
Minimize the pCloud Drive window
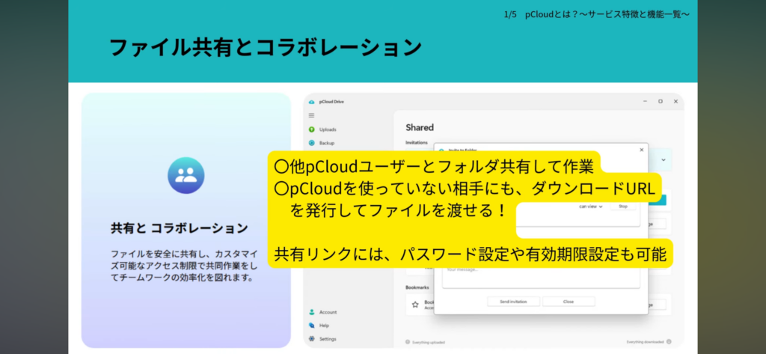pyautogui.click(x=645, y=101)
